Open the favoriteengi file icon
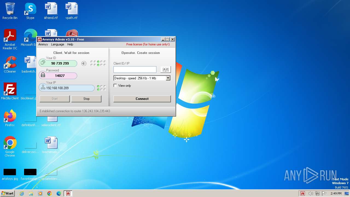350x197 pixels. coord(30,175)
